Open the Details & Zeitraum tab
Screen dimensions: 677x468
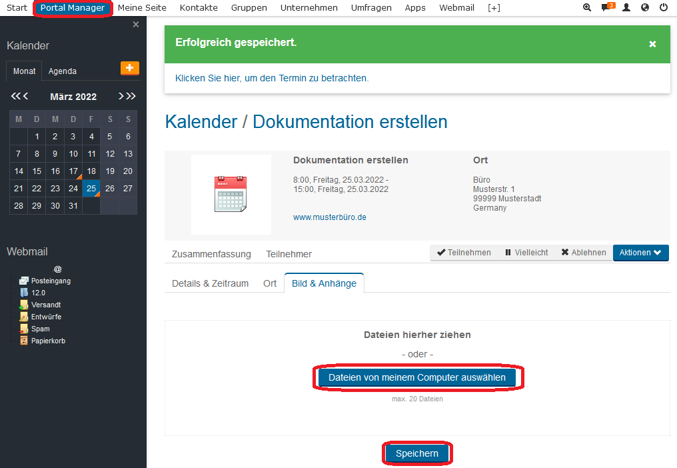click(210, 283)
